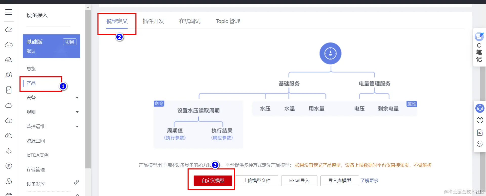The width and height of the screenshot is (486, 196).
Task: Click the blue 命令 tag
Action: 159,103
